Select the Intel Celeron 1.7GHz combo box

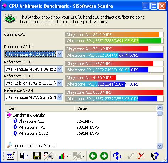tap(33, 83)
